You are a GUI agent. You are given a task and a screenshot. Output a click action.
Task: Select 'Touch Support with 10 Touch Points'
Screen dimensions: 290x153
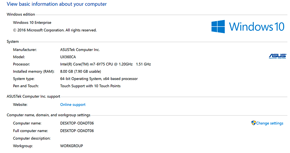[90, 86]
